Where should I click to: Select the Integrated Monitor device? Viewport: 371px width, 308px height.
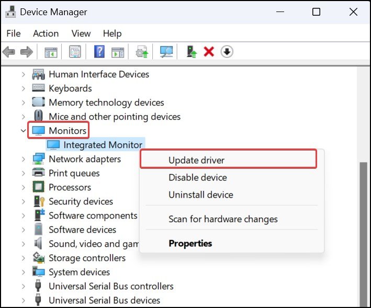pyautogui.click(x=103, y=145)
